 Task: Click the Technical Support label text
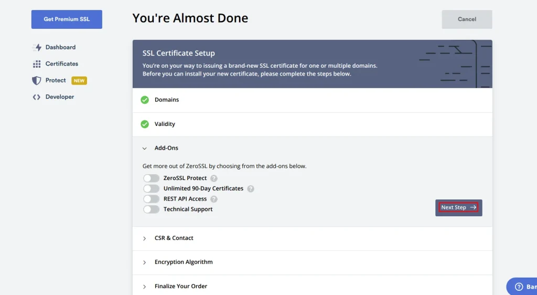pos(188,209)
